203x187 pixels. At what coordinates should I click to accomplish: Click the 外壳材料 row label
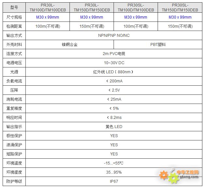click(14, 45)
